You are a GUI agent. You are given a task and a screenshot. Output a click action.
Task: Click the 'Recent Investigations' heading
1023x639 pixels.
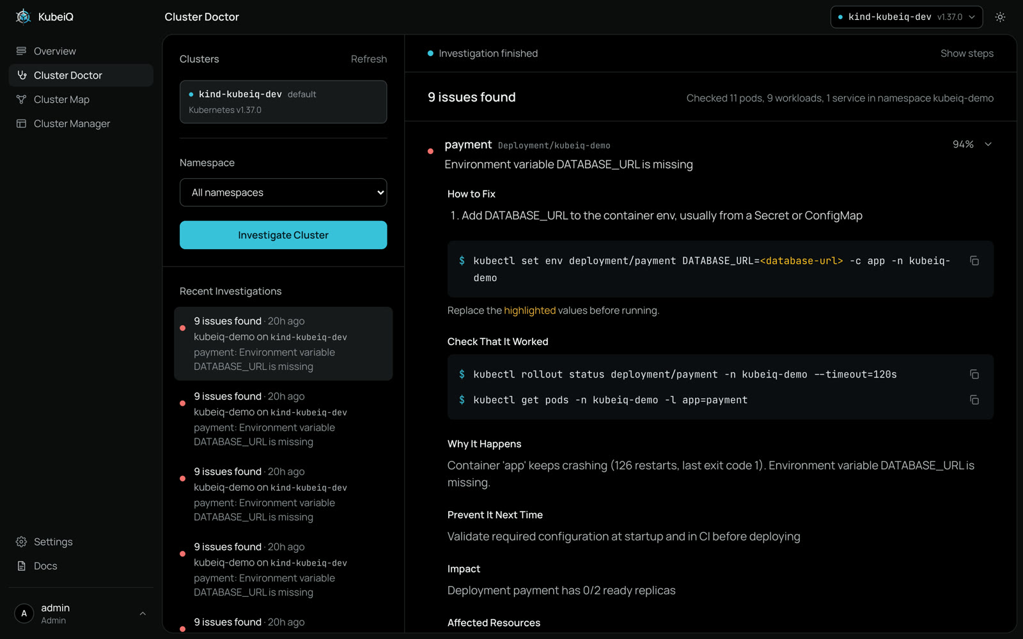coord(230,291)
